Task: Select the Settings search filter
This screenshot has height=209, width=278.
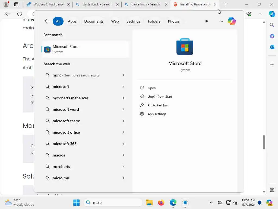Action: point(133,21)
